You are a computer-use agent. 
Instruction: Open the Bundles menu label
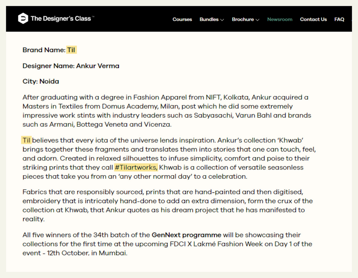(x=209, y=20)
